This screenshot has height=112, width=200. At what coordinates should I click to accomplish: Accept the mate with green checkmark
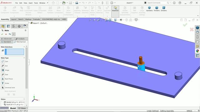(2, 34)
